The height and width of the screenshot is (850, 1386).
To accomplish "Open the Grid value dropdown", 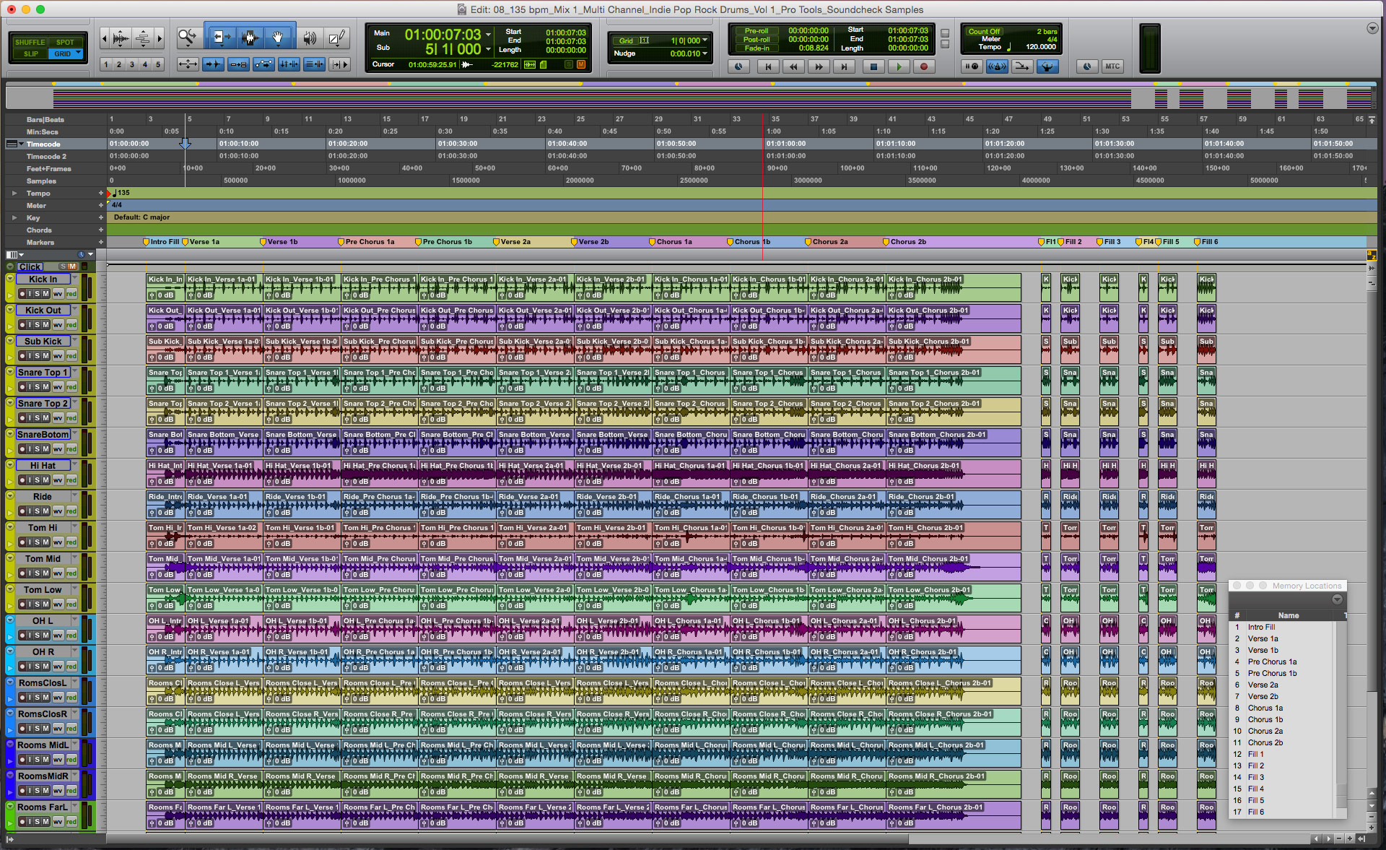I will point(705,40).
